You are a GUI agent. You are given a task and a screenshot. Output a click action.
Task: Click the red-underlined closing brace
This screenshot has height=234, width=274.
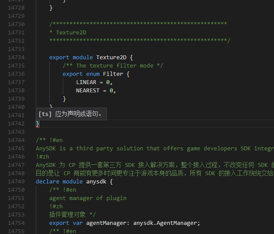pyautogui.click(x=38, y=124)
